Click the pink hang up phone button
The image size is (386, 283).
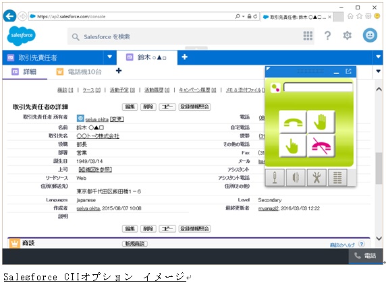(321, 146)
